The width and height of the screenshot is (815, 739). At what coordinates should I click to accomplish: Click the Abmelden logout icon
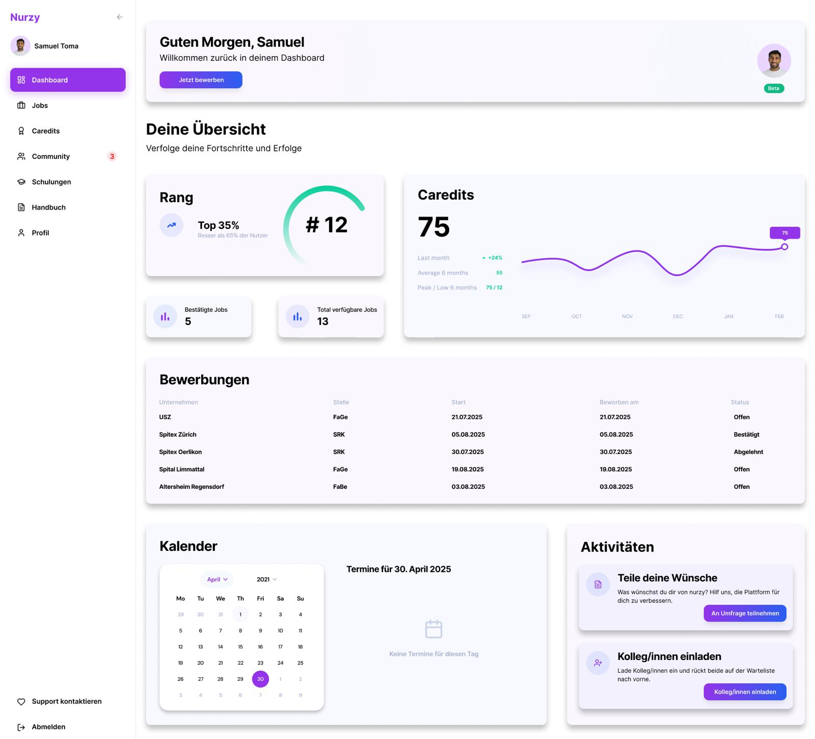(x=21, y=727)
